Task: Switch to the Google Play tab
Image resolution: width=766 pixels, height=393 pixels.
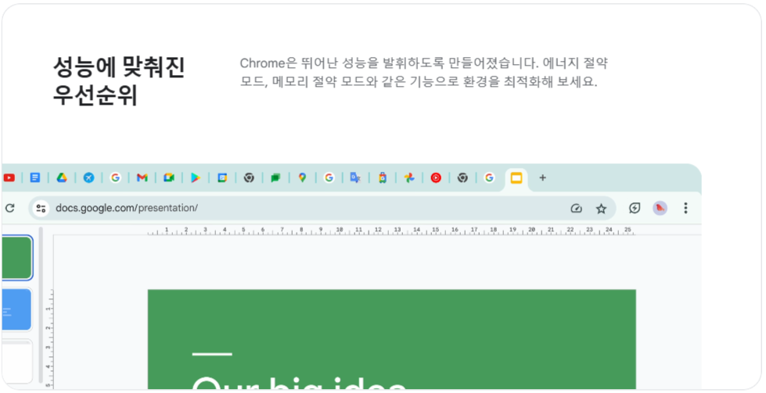Action: coord(196,178)
